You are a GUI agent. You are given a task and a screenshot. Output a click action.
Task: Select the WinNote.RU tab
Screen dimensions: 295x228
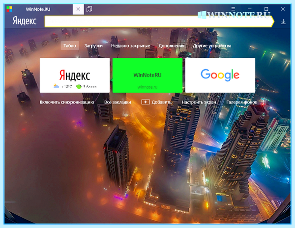click(x=38, y=9)
